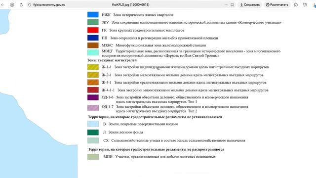Click the ЗКУ 'Коммерческого училища' description

point(197,22)
